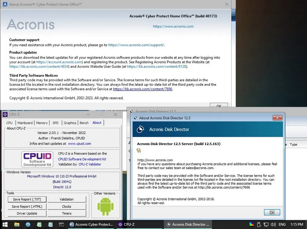This screenshot has width=307, height=229.
Task: Click Save Report (.HTML) button
Action: 27,206
